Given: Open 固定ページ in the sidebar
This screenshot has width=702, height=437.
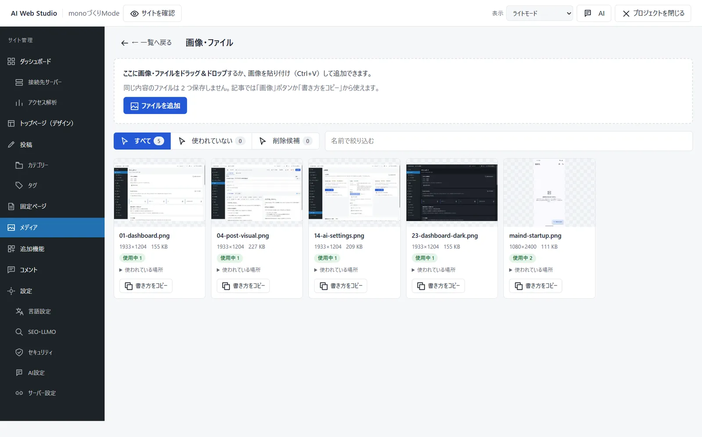Looking at the screenshot, I should (x=52, y=206).
